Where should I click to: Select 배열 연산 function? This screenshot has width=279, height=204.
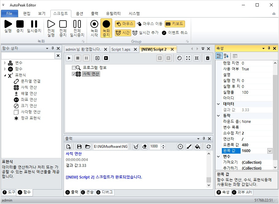pyautogui.click(x=29, y=93)
